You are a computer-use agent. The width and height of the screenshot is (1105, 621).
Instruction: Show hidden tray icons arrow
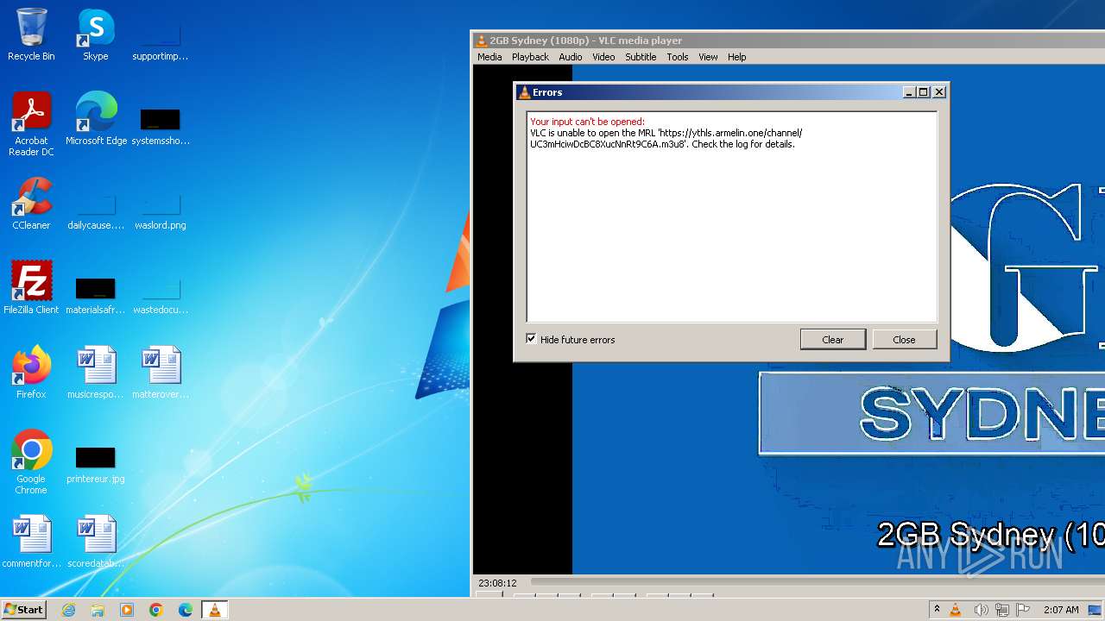pyautogui.click(x=937, y=610)
